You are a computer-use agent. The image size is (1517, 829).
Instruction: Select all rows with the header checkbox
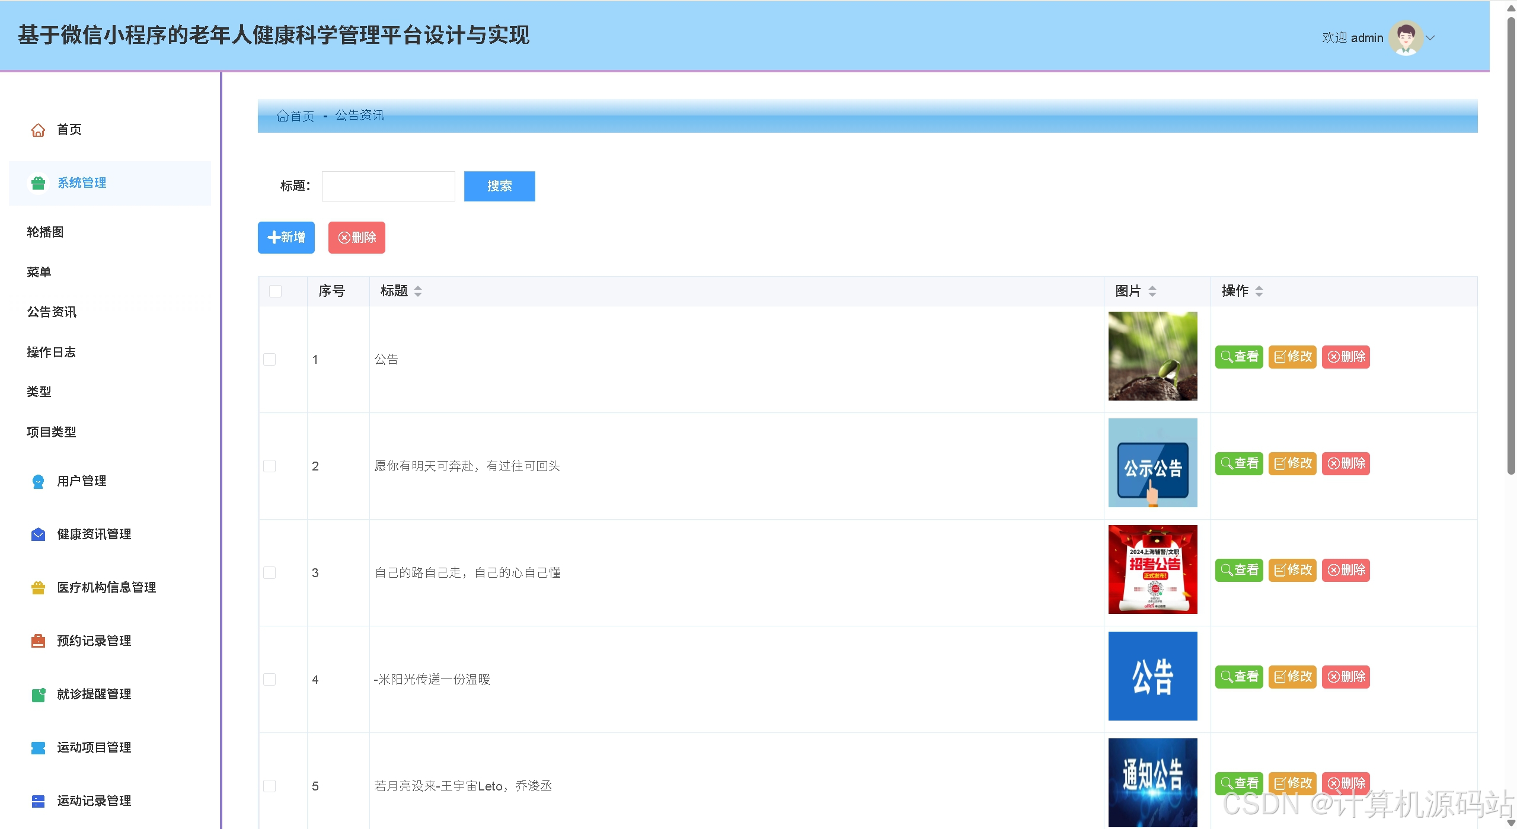(275, 291)
